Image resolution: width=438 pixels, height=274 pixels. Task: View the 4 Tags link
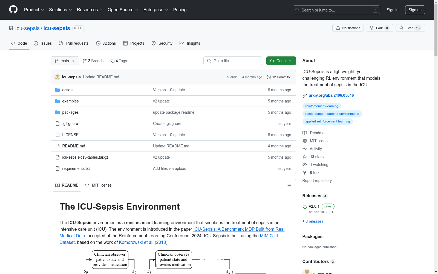pyautogui.click(x=119, y=61)
